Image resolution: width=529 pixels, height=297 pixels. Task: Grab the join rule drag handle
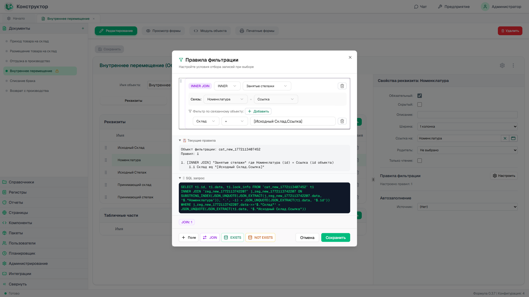point(181,81)
